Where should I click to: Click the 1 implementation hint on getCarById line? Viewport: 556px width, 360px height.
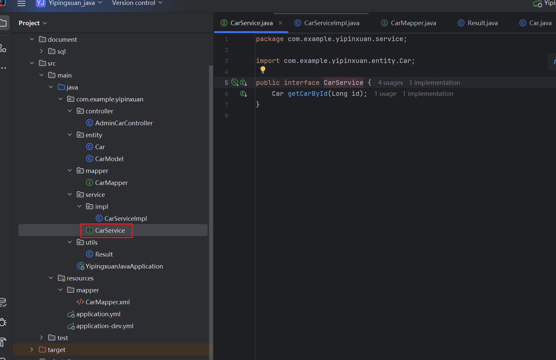pos(428,94)
